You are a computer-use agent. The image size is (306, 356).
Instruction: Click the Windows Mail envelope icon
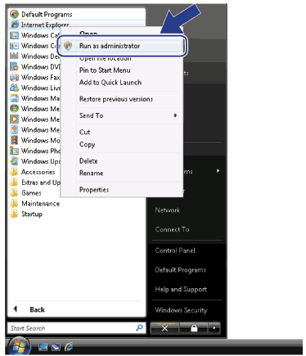coord(14,98)
